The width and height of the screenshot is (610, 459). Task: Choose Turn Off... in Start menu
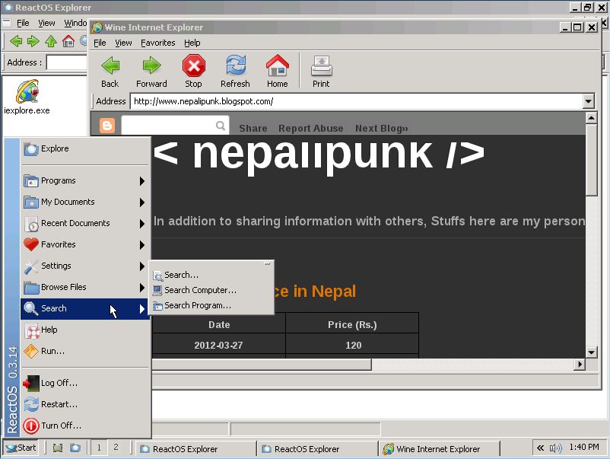click(x=85, y=426)
